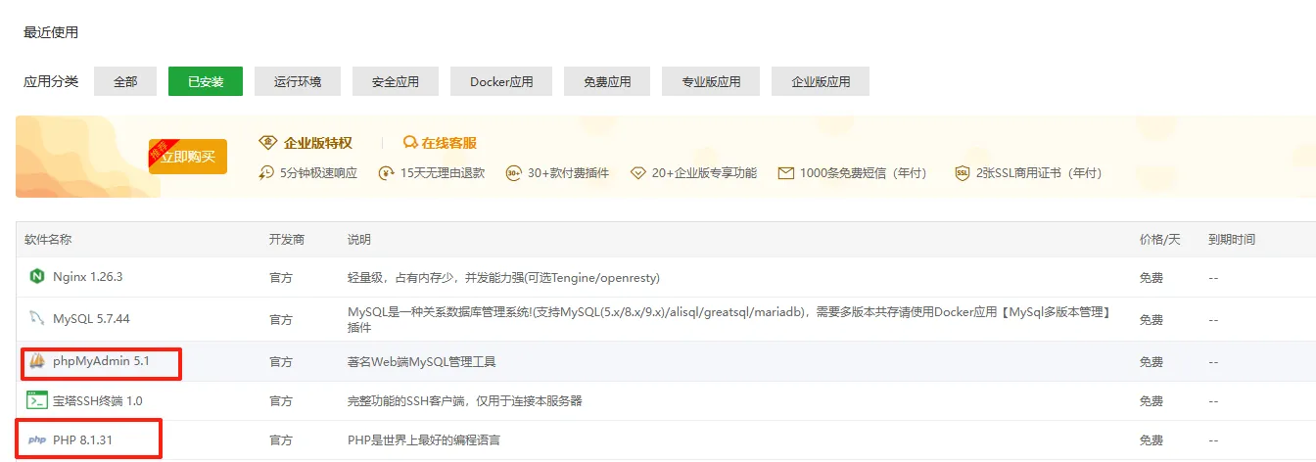
Task: Open 宝塔SSH终端 1.0 software entry
Action: click(x=98, y=400)
